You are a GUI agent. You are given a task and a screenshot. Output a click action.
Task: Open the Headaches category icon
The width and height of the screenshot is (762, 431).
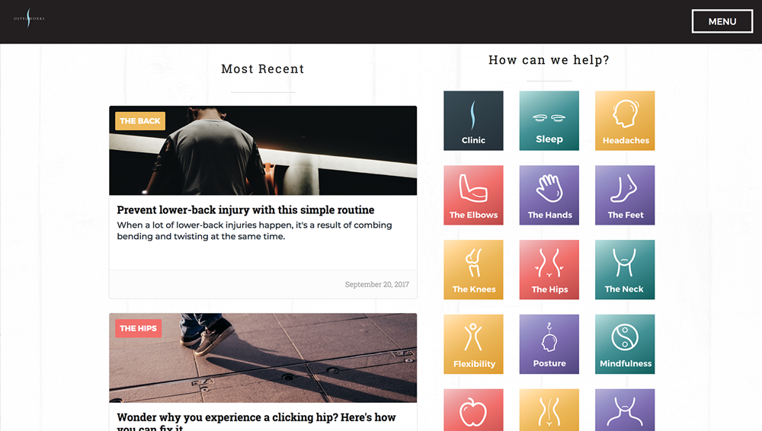coord(625,120)
